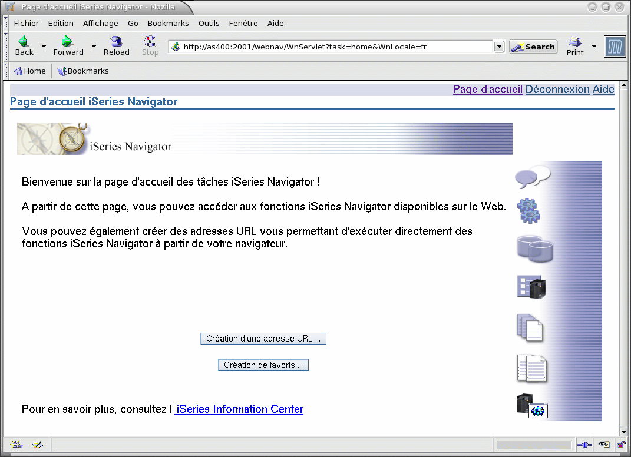Collapse the navigation toolbar grippy handle
The width and height of the screenshot is (631, 457).
6,47
